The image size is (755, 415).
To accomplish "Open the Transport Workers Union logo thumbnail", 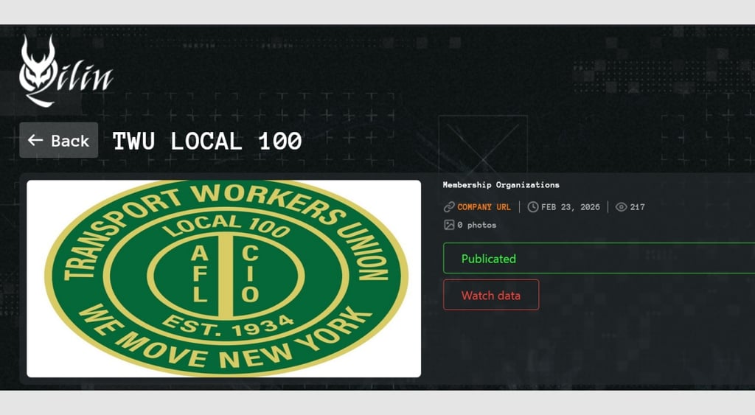I will coord(224,279).
